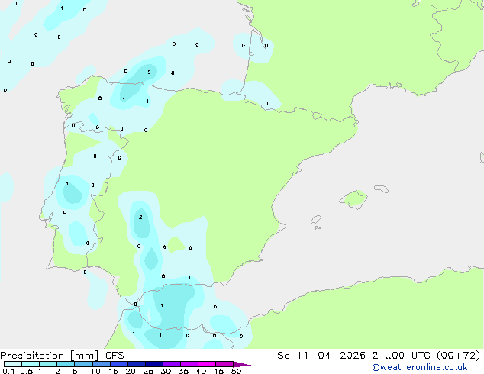Screen dimensions: 484x374
Task: Click the weatheronline.co.uk copyright link
Action: (420, 367)
